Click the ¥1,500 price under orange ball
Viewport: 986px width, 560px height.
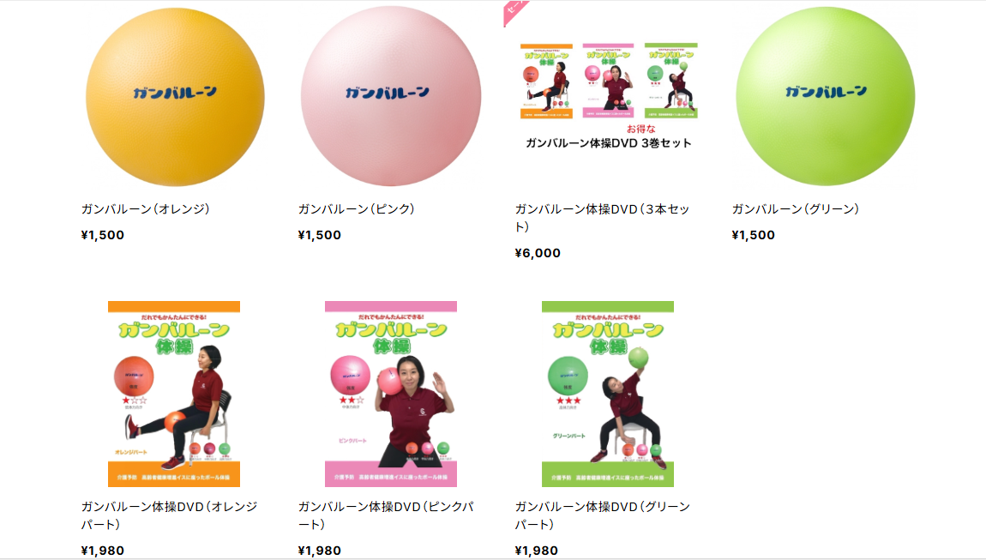[x=103, y=235]
